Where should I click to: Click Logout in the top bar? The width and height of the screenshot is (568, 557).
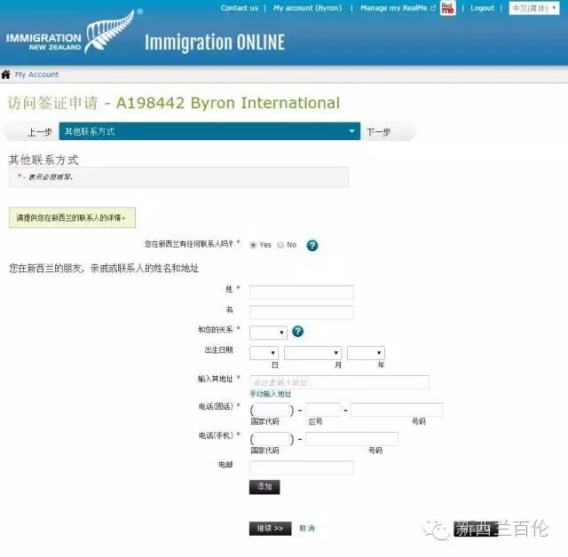(x=482, y=8)
